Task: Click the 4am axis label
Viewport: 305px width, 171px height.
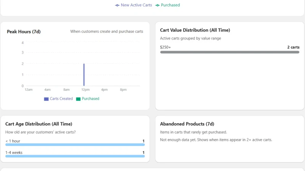Action: click(x=47, y=90)
